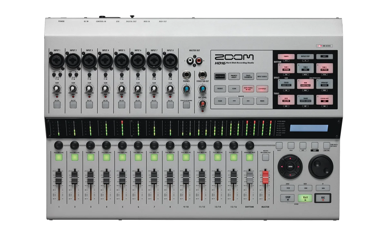
Task: Arm recording with the REC button
Action: coord(323,198)
